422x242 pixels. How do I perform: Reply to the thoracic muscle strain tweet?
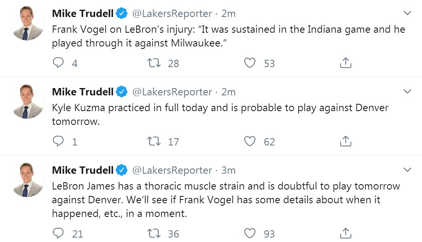point(59,234)
